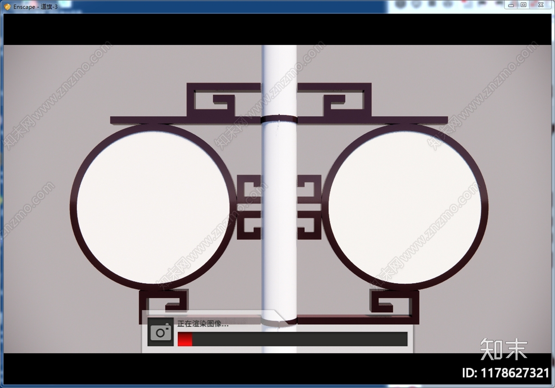Screen dimensions: 555x388
Task: Click the '正在渲染图像...' status text
Action: [203, 324]
